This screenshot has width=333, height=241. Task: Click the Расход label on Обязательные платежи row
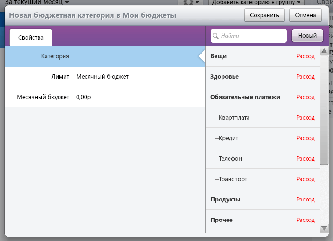(306, 97)
